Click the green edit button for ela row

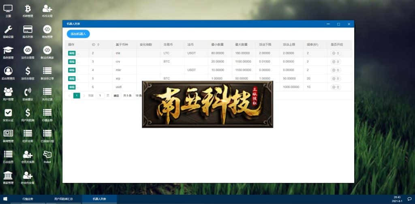72,53
